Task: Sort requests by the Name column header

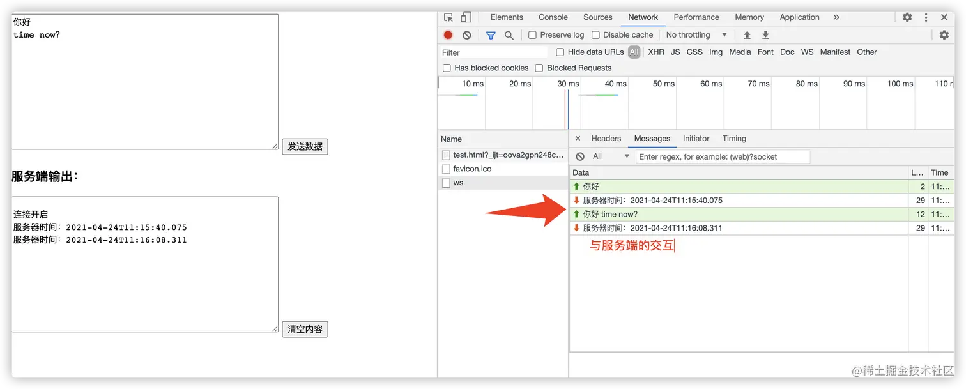Action: [x=503, y=139]
